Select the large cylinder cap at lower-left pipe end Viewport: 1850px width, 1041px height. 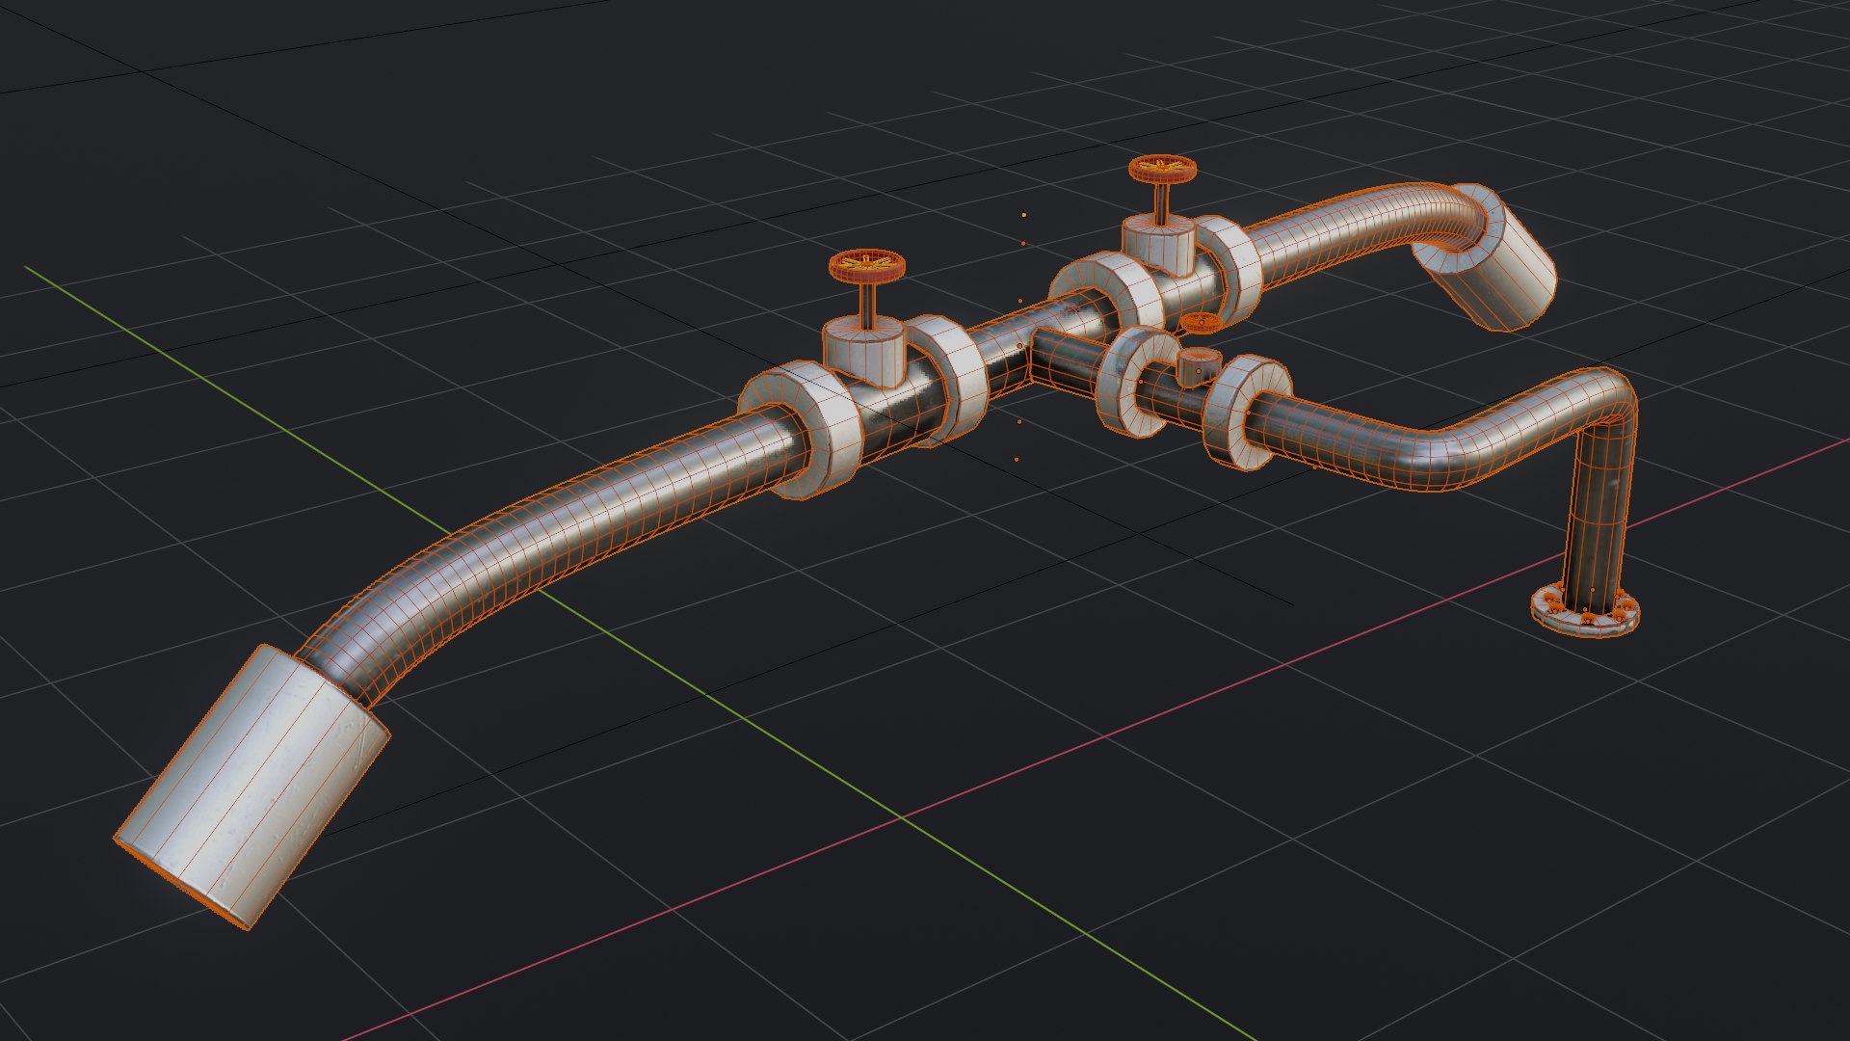click(x=252, y=787)
